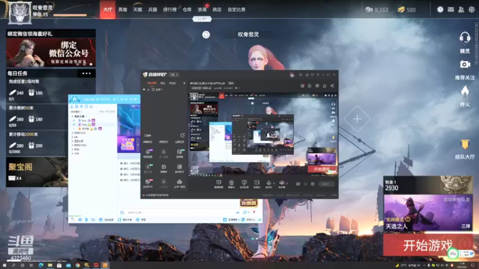Open game settings gear icon
The height and width of the screenshot is (269, 479).
click(472, 10)
